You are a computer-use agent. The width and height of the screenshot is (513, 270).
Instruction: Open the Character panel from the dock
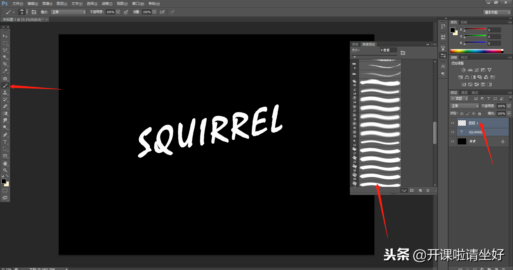tap(443, 67)
